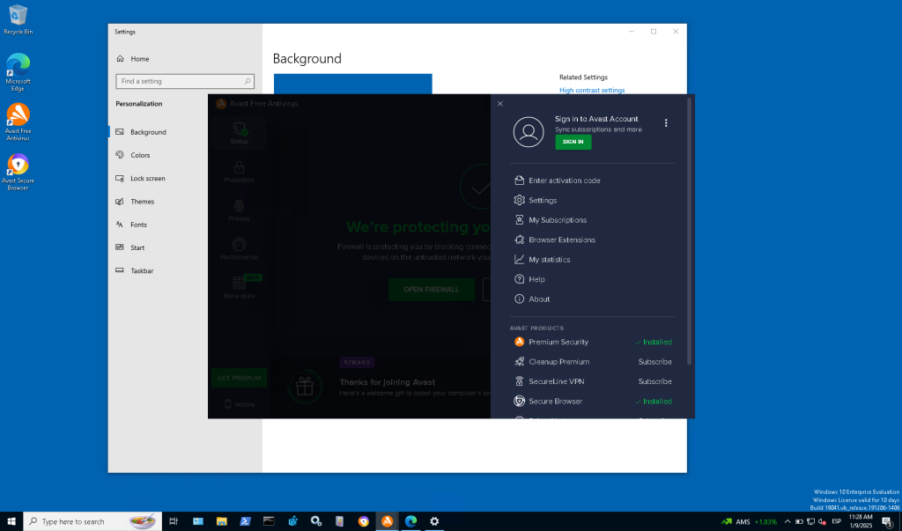The image size is (902, 531).
Task: Click the welcome gift icon in Avast
Action: point(305,386)
